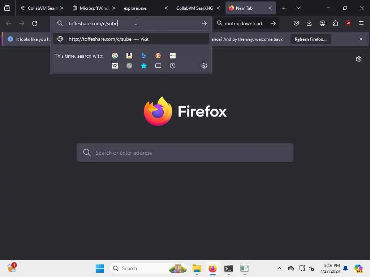
Task: Close the explorer.exe tab
Action: click(x=166, y=8)
